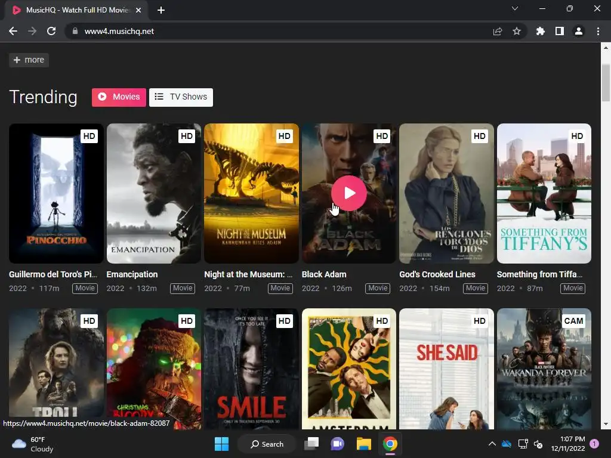Click the Black Adam title link
The image size is (611, 458).
[x=324, y=274]
